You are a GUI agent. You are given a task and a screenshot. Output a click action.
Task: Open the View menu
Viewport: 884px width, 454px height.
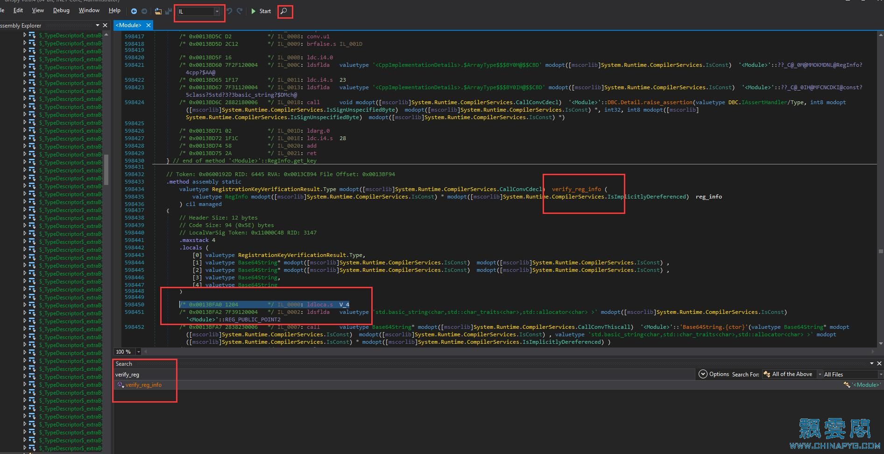coord(38,10)
